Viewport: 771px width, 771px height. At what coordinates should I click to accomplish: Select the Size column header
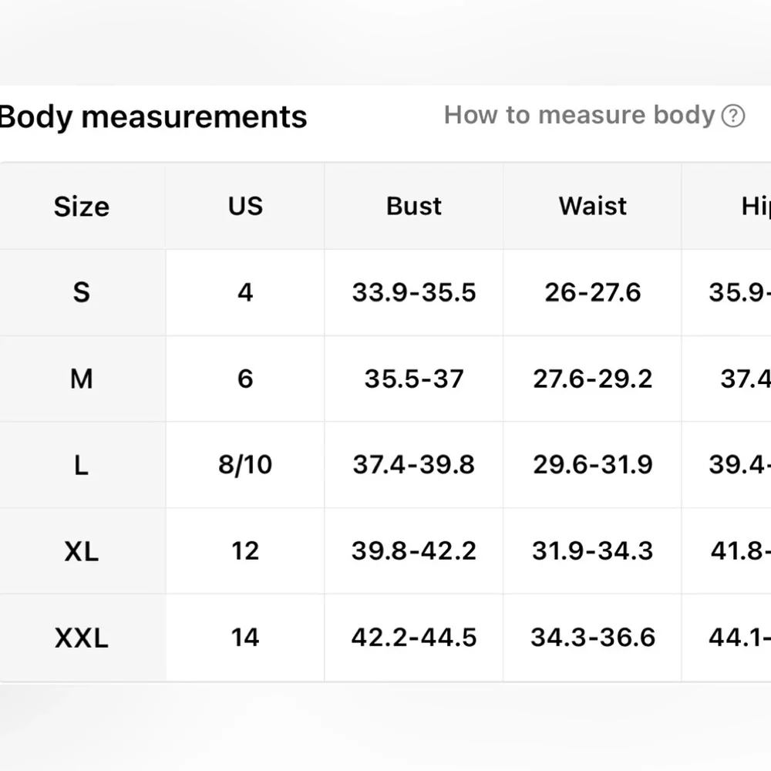[x=82, y=207]
